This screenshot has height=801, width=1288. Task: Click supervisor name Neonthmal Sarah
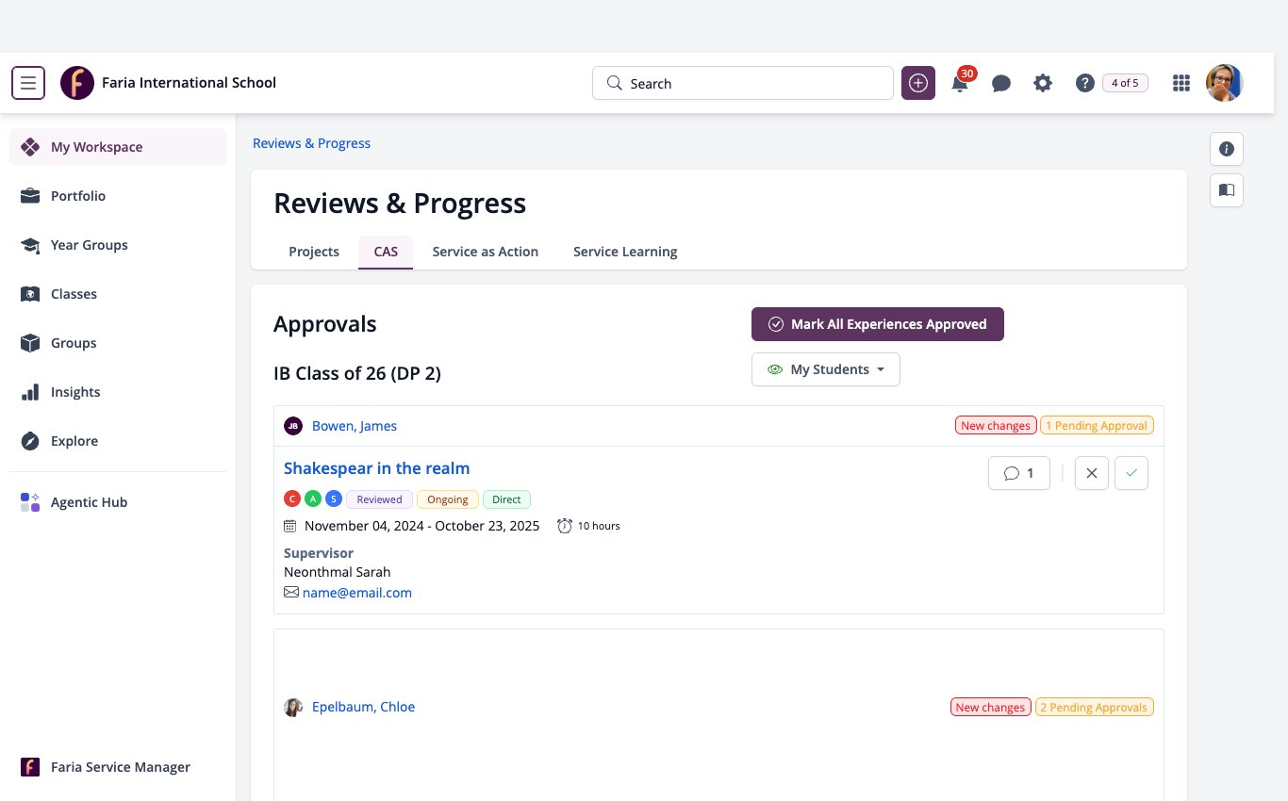coord(337,572)
